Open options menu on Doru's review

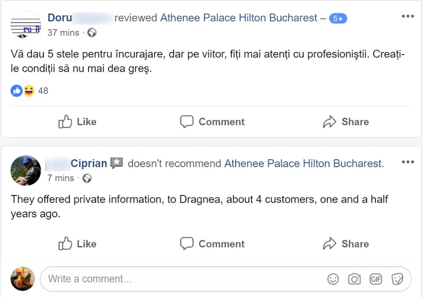coord(407,17)
